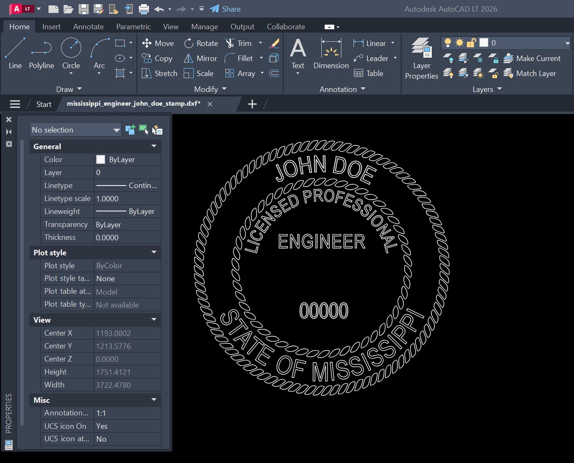Click the Stretch tool
574x463 pixels.
159,74
